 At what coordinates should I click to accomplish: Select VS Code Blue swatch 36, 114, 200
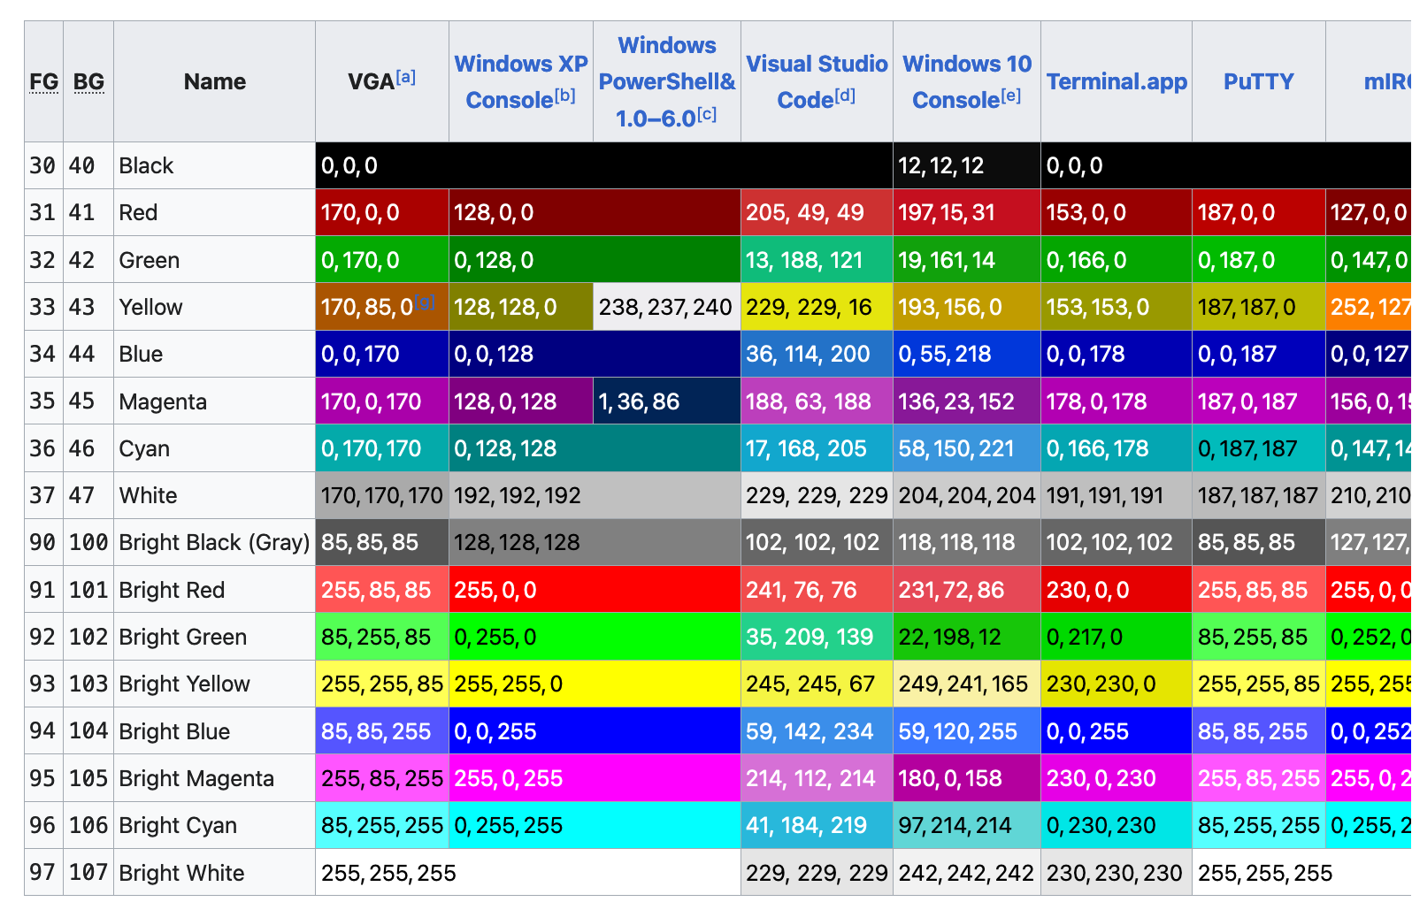pyautogui.click(x=817, y=354)
